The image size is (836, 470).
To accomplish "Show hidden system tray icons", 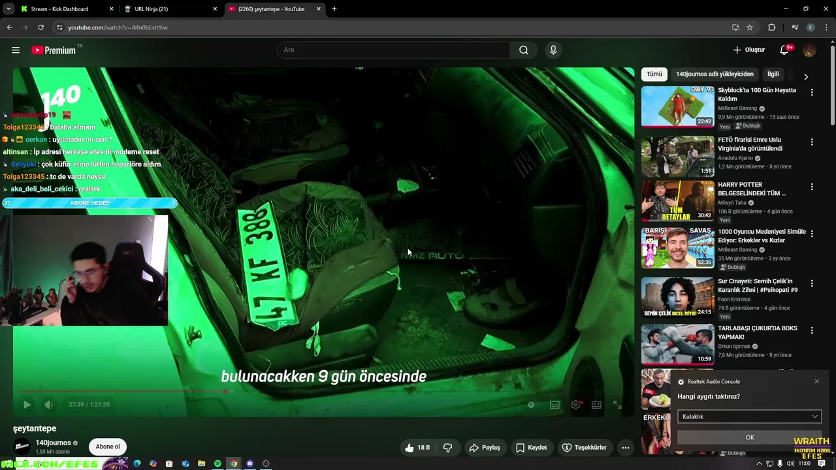I will [759, 463].
